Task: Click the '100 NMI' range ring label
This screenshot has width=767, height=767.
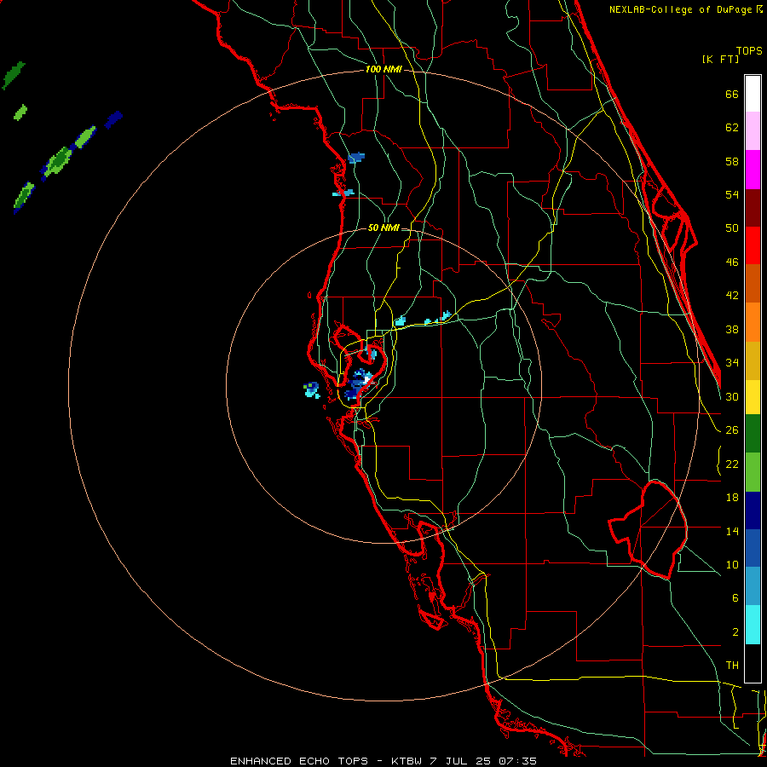Action: (383, 70)
